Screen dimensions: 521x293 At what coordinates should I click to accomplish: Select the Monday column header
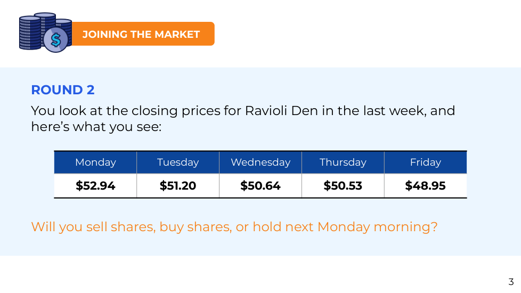(95, 162)
